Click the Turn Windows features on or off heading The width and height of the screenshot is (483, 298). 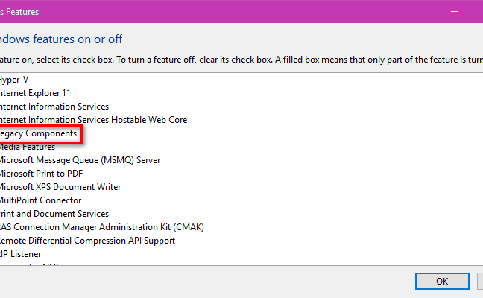[61, 39]
